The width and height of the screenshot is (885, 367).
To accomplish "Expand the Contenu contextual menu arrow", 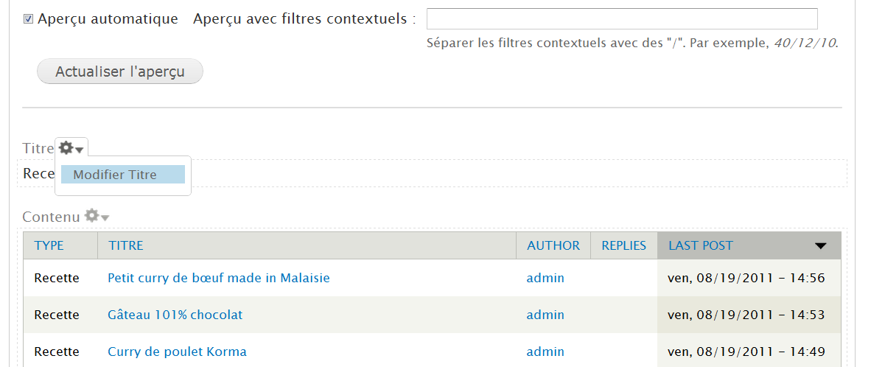I will point(105,217).
